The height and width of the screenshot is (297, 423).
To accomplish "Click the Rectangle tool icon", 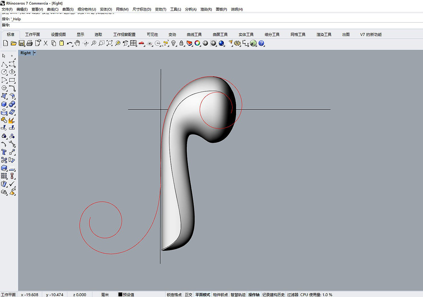I will 12,80.
